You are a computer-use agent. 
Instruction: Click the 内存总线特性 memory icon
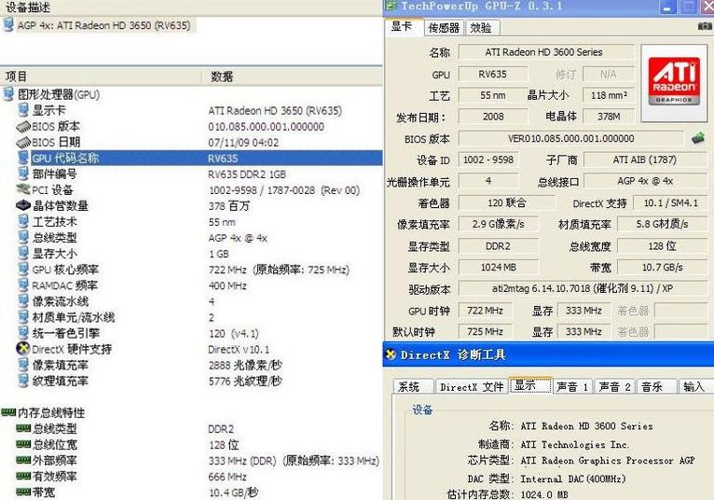click(x=8, y=412)
